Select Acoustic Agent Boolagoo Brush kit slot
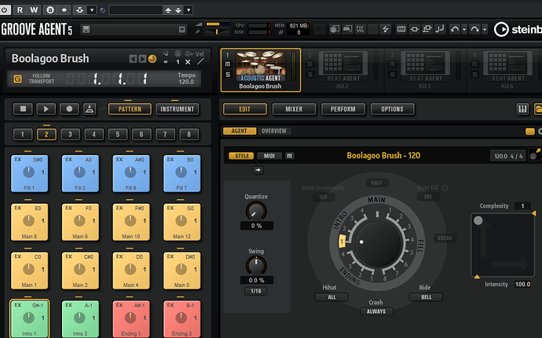 coord(261,70)
